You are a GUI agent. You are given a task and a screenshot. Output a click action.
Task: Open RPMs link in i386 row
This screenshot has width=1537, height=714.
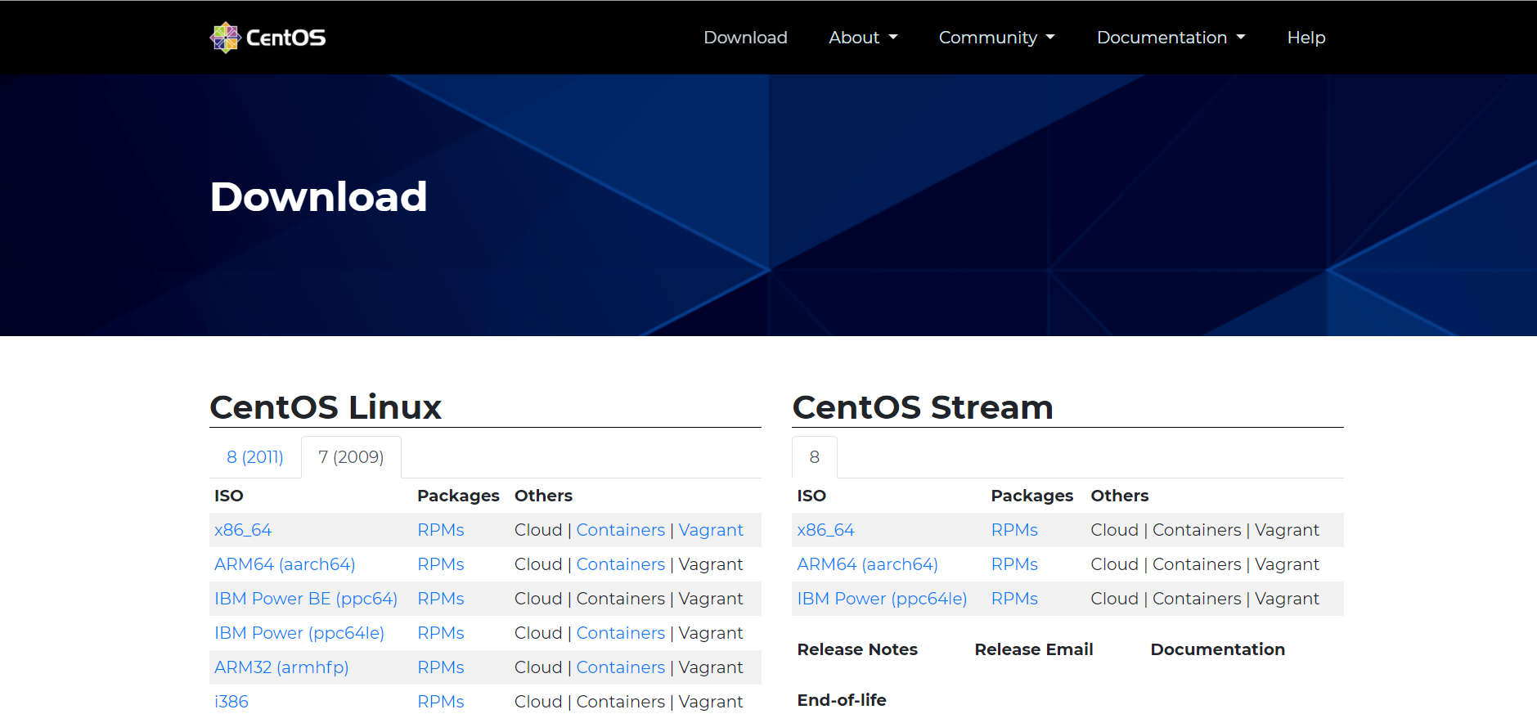pyautogui.click(x=441, y=702)
